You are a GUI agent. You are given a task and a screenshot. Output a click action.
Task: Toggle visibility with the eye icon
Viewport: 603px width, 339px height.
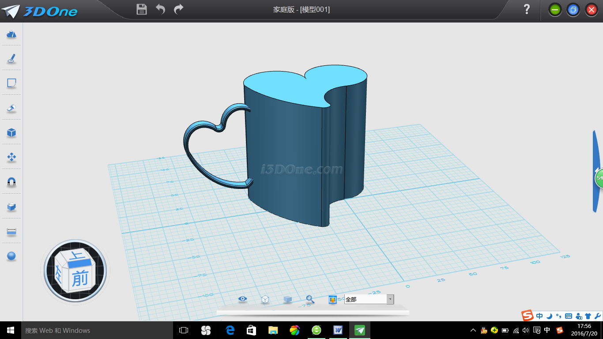point(242,299)
